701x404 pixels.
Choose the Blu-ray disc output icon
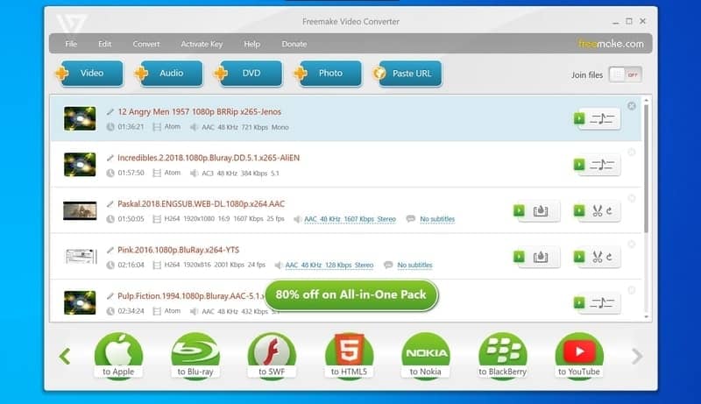tap(195, 356)
